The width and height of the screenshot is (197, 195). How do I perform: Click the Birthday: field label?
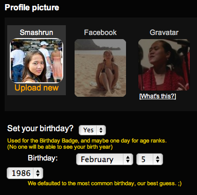pos(43,158)
